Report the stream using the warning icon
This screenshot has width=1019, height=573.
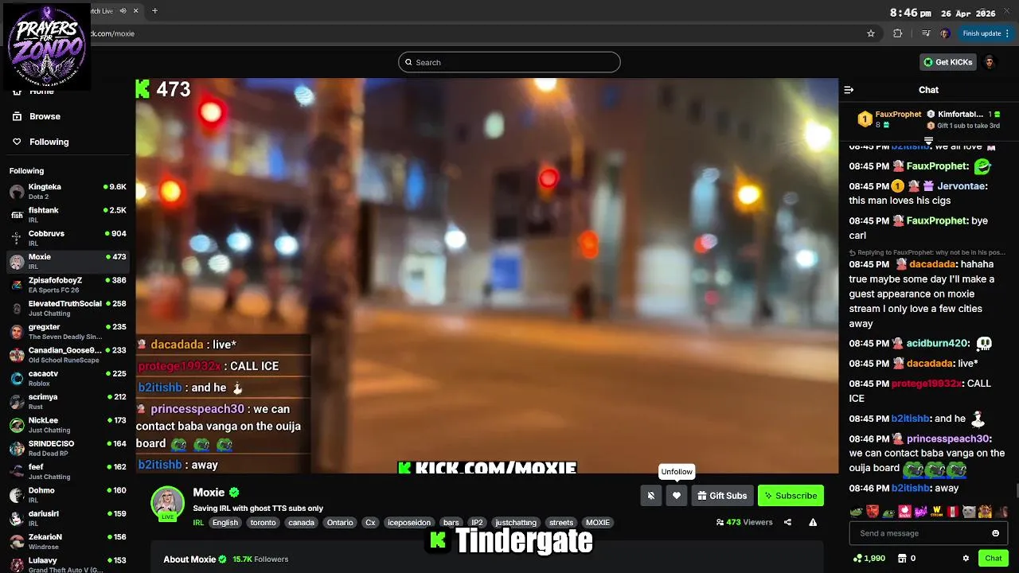tap(813, 522)
